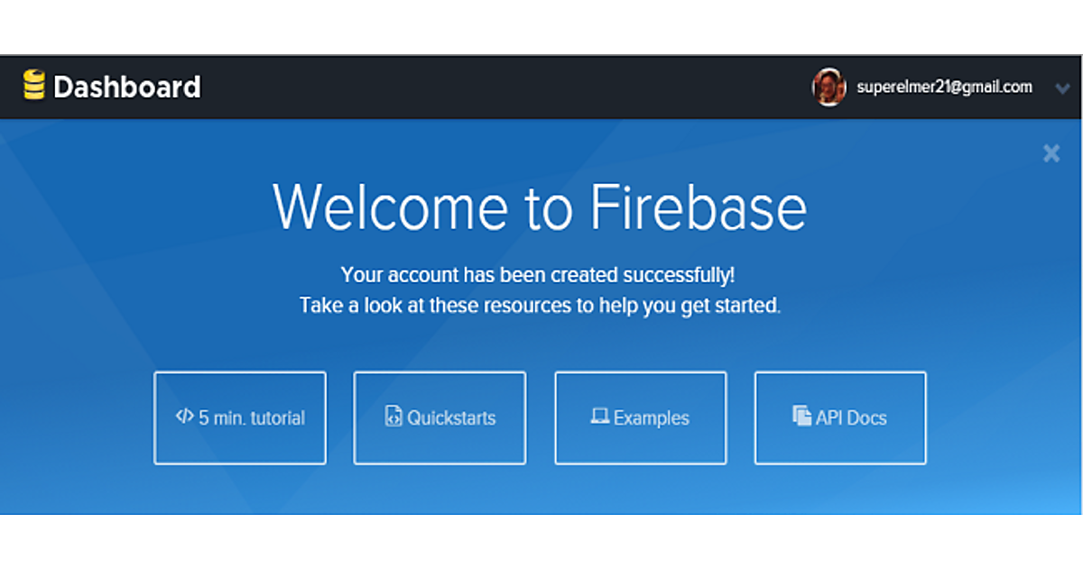Click the stacked pages API Docs icon
This screenshot has height=568, width=1083.
(801, 416)
